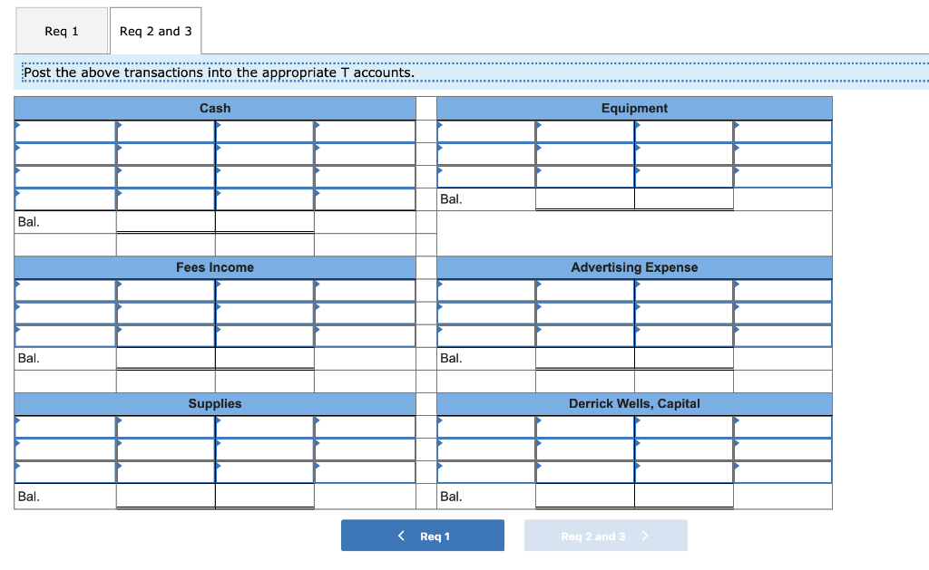Click Derrick Wells, Capital first row credit field

pyautogui.click(x=684, y=427)
